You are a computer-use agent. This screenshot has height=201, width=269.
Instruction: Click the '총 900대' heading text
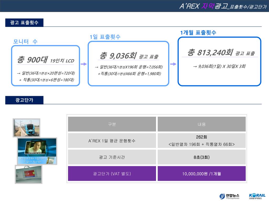32,59
